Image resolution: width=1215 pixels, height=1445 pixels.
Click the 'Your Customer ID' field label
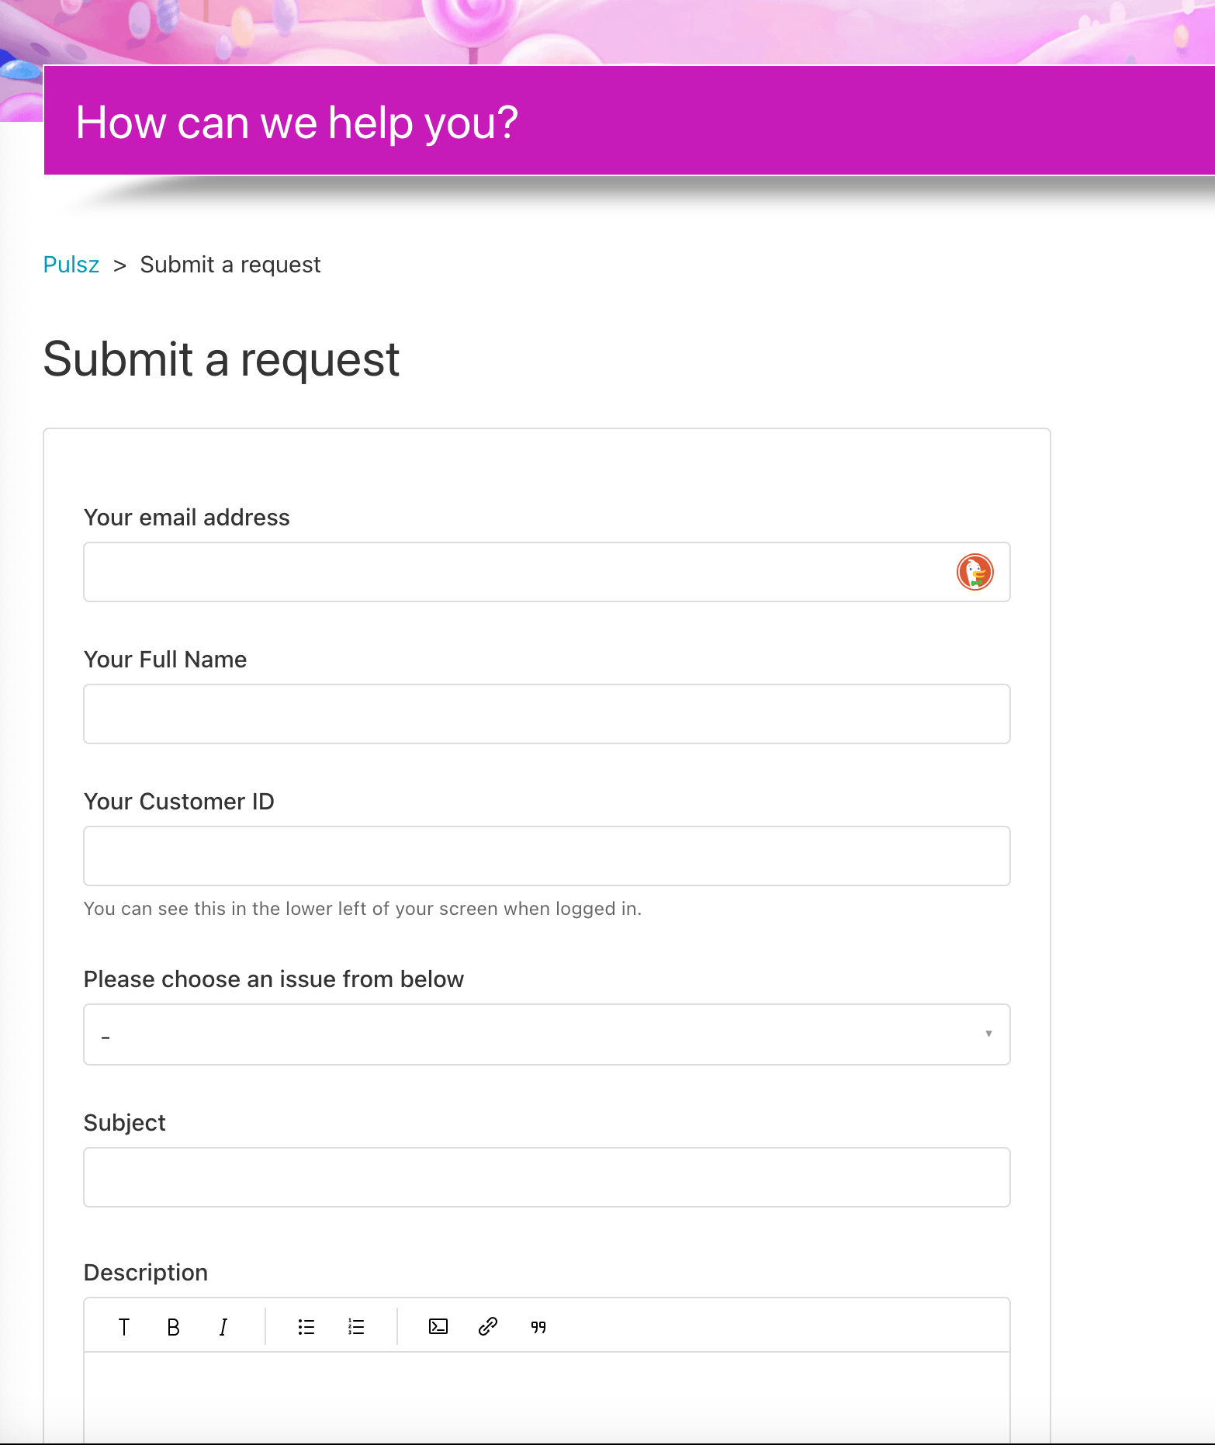point(178,802)
